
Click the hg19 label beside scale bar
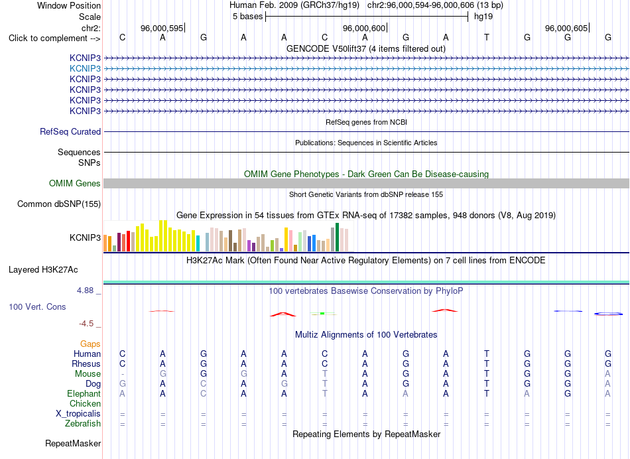[483, 17]
